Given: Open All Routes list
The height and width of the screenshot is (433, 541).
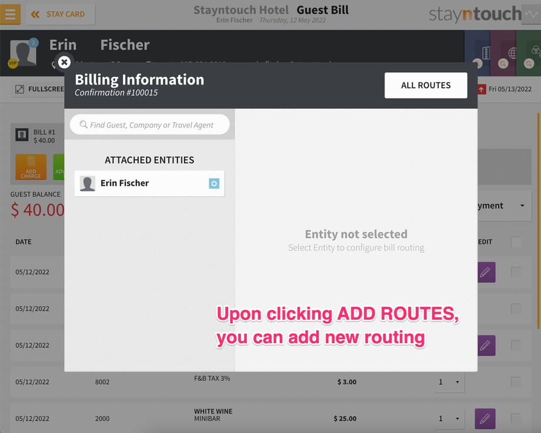Looking at the screenshot, I should (x=426, y=85).
